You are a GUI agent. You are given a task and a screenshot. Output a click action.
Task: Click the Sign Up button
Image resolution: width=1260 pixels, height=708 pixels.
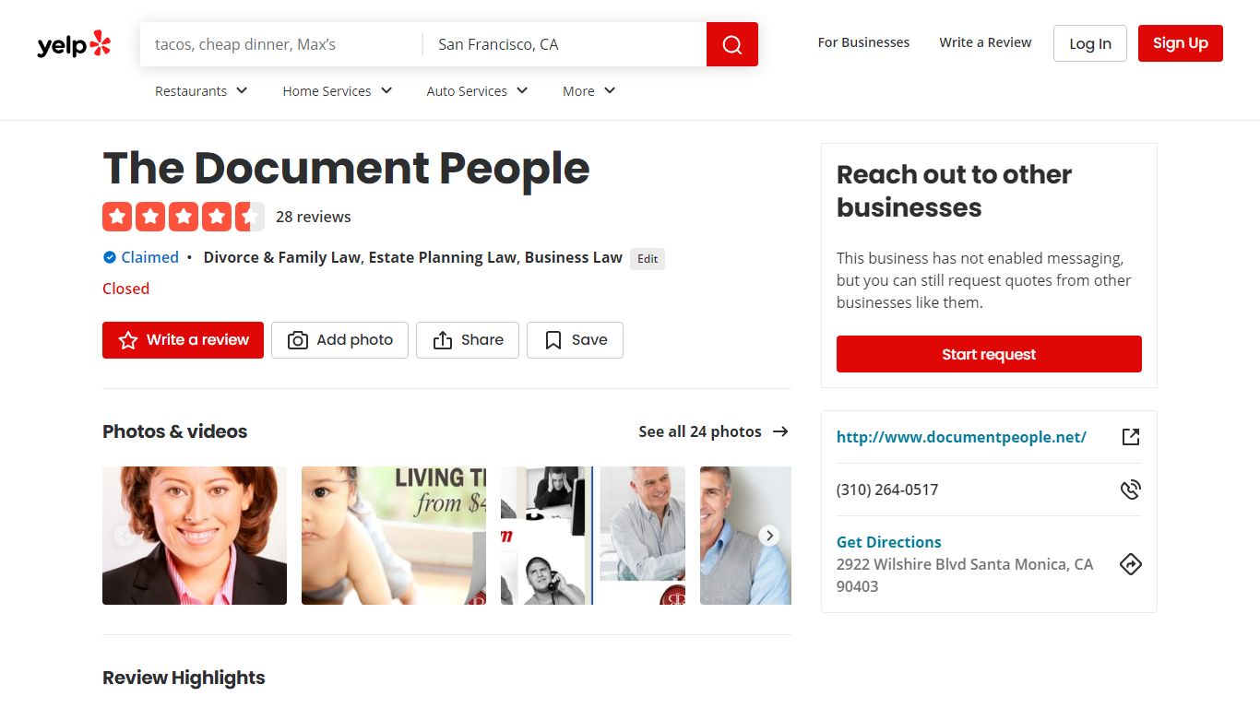[x=1181, y=43]
